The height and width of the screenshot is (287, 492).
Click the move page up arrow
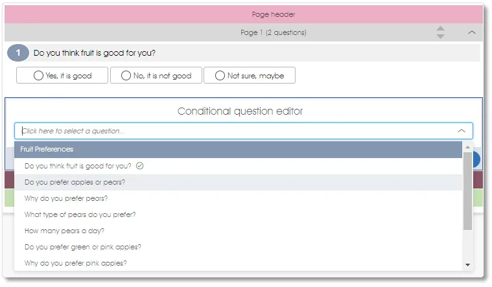[x=441, y=29]
